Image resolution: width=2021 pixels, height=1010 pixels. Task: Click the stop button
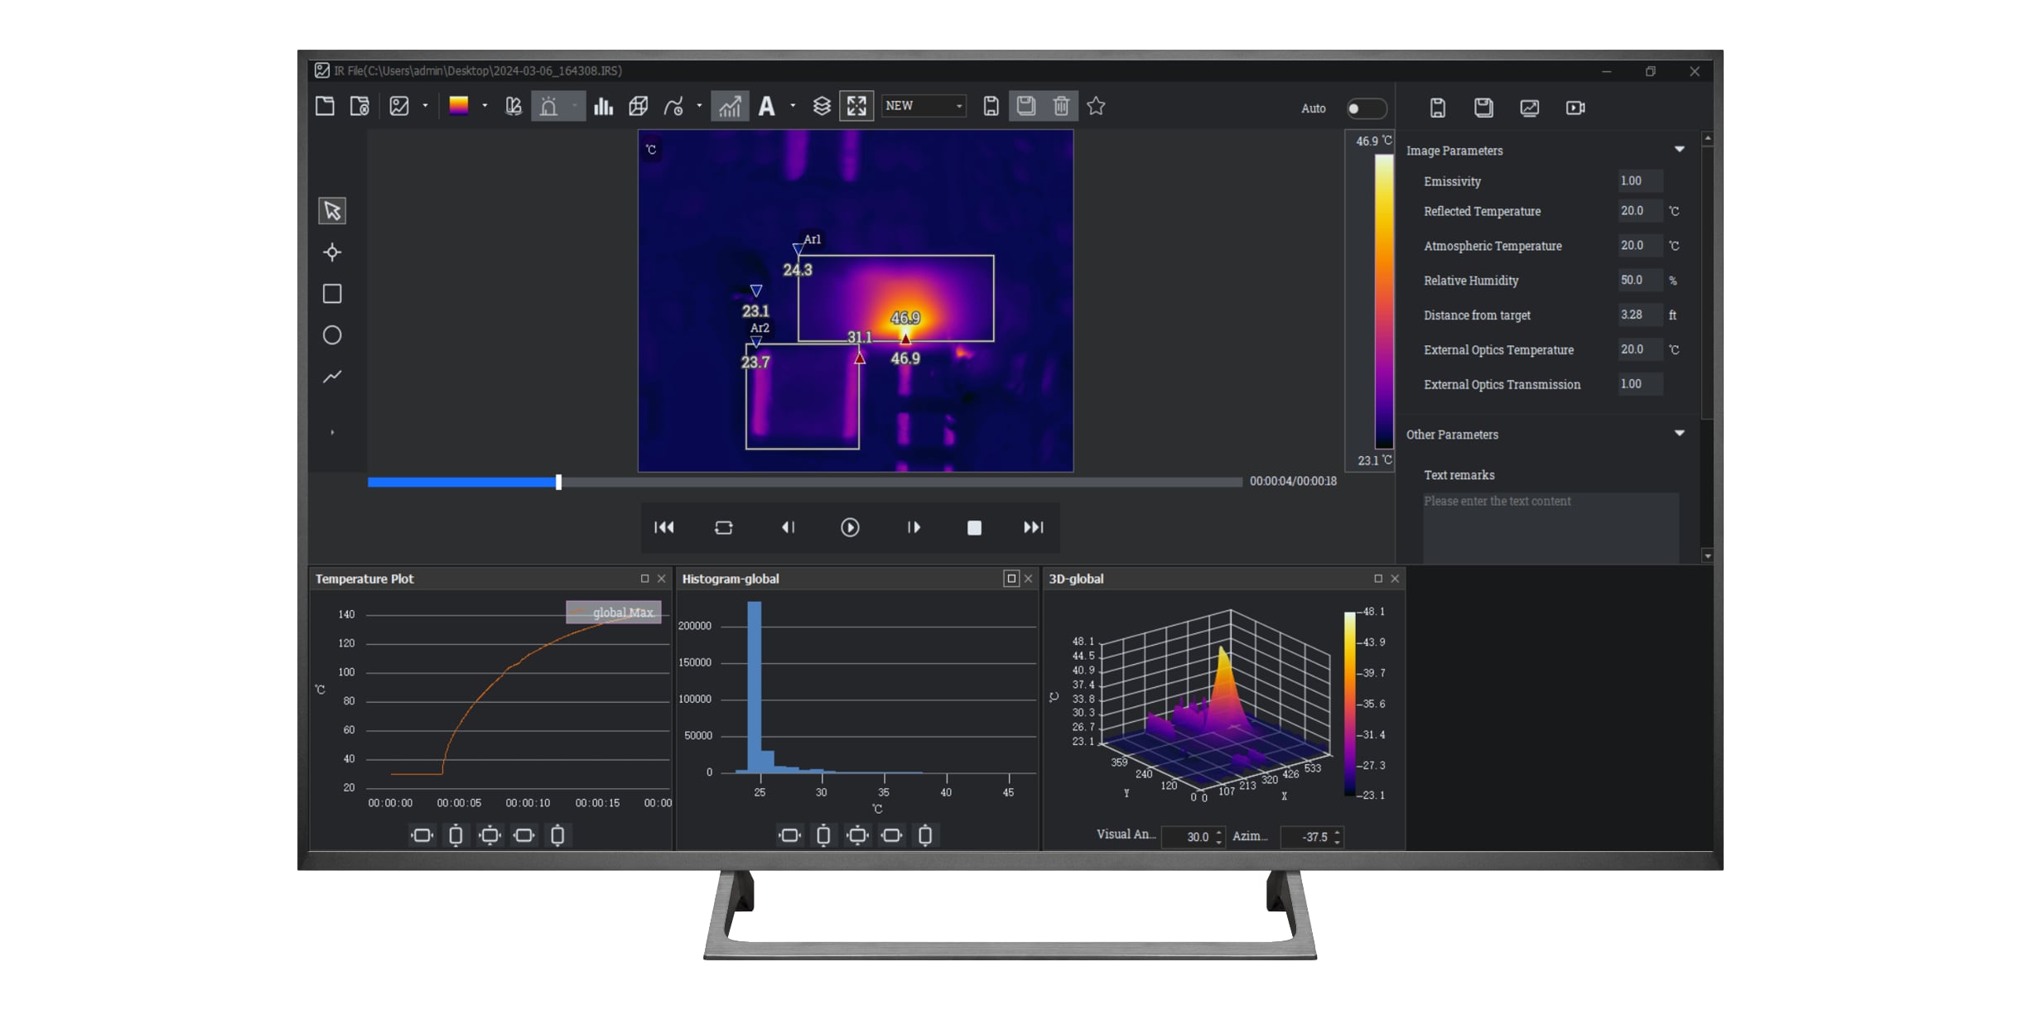pos(974,527)
